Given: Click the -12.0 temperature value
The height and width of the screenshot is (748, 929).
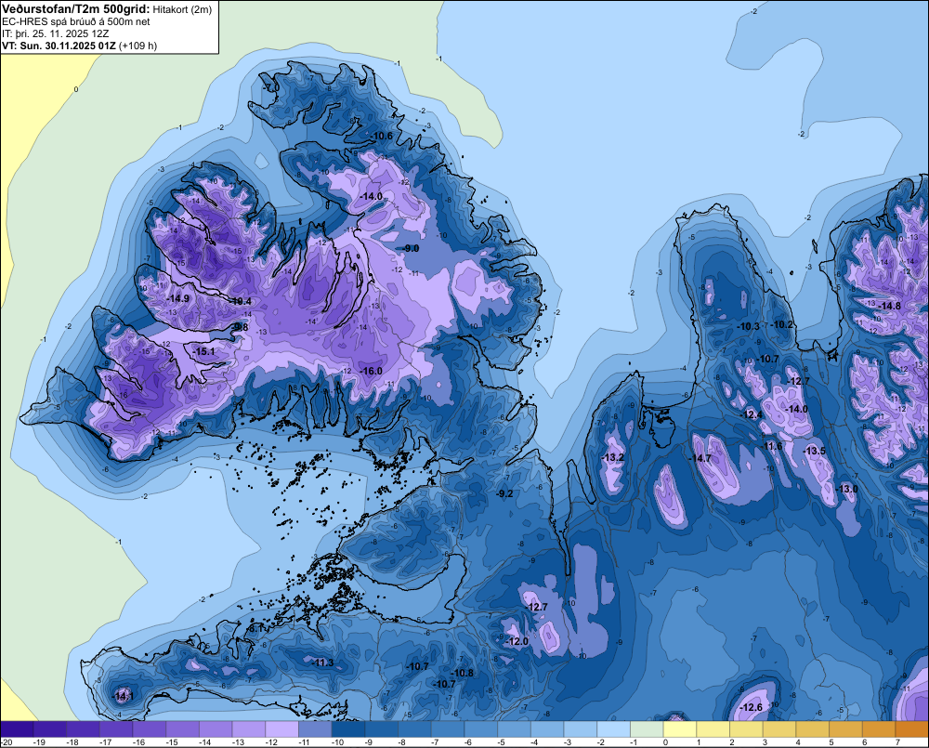Looking at the screenshot, I should click(x=517, y=642).
